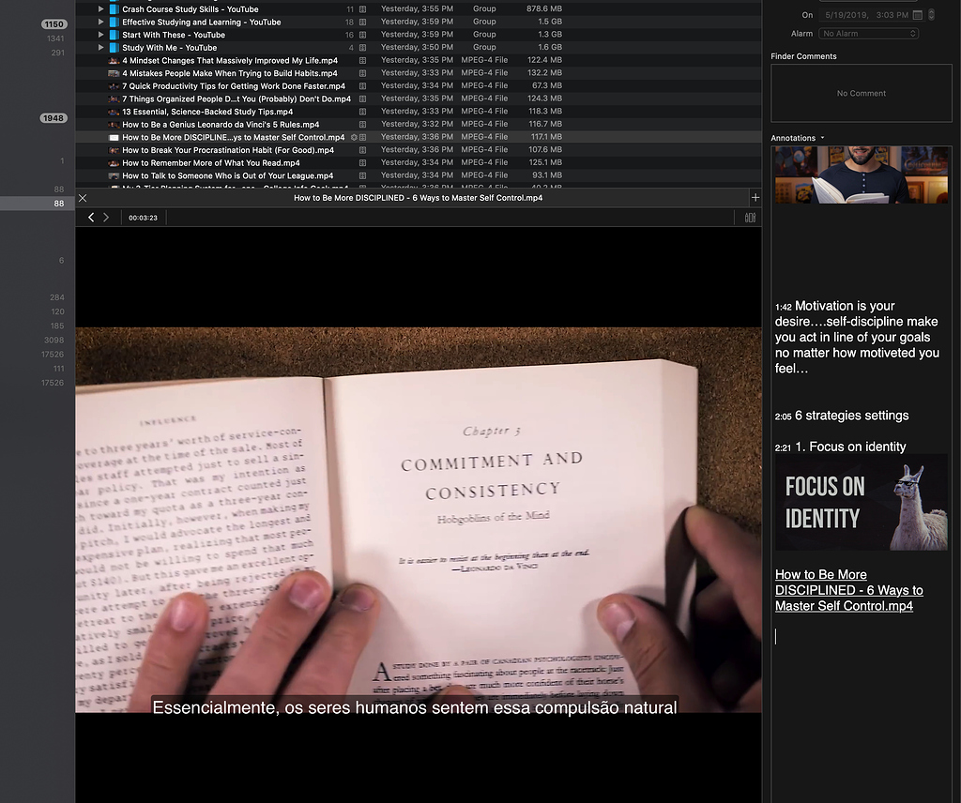Screen dimensions: 961x803
Task: Click the 00:03:23 timestamp in the player bar
Action: [x=145, y=217]
